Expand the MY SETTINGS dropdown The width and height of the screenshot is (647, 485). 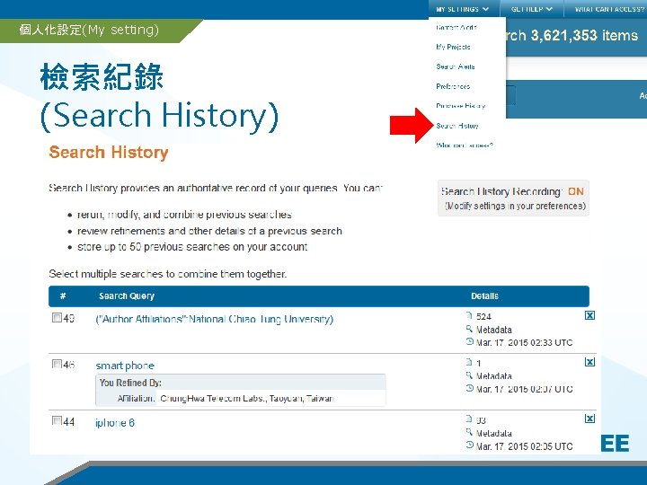pos(463,9)
